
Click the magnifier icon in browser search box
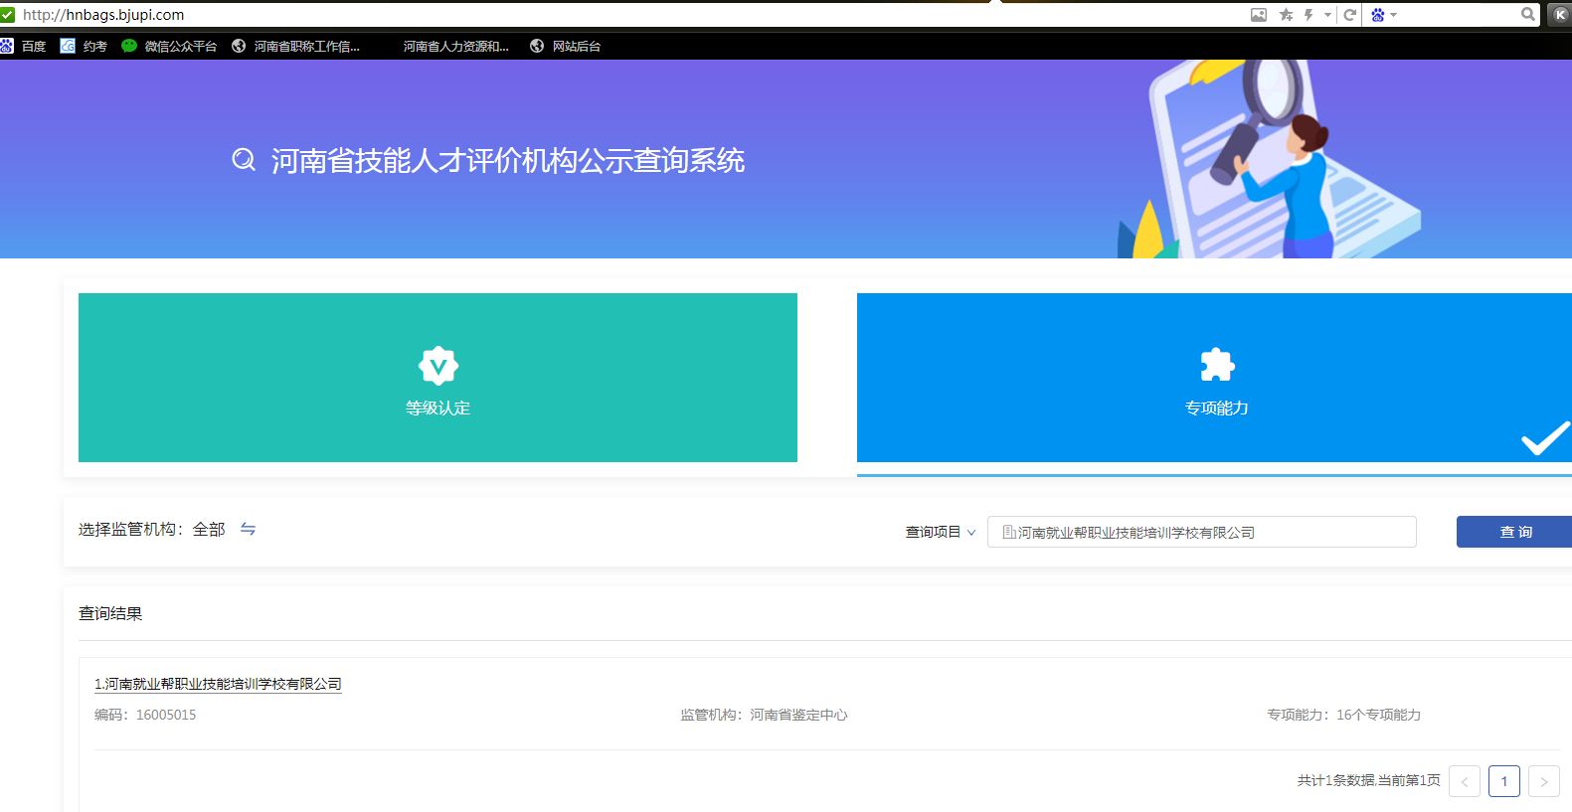(1527, 14)
